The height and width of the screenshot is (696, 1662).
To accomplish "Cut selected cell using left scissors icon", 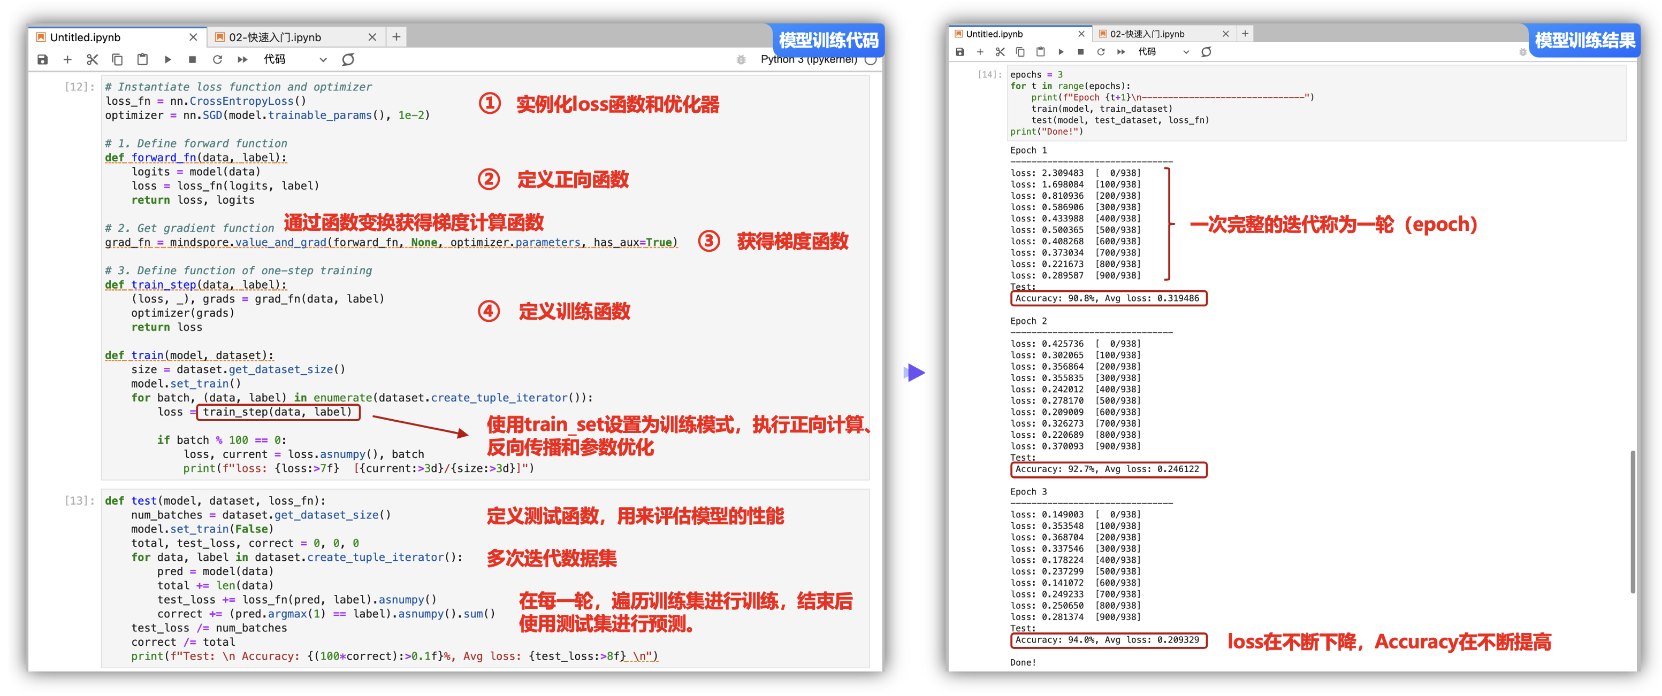I will click(x=92, y=59).
